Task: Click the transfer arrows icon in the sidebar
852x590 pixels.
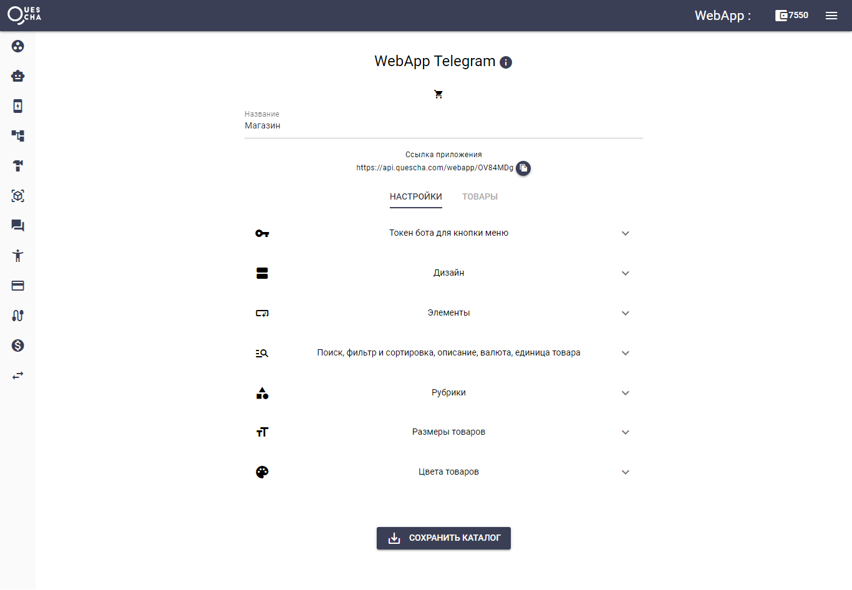Action: coord(17,375)
